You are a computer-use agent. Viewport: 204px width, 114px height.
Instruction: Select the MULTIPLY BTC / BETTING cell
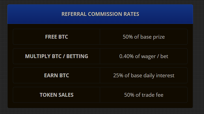pos(56,56)
